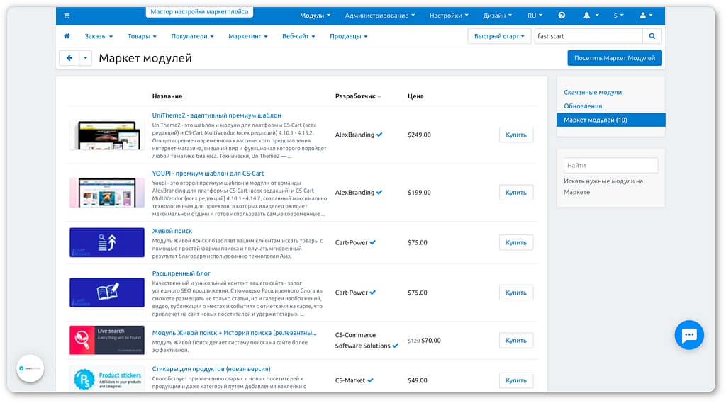Viewport: 726px width, 403px height.
Task: Open the user profile icon menu
Action: (646, 16)
